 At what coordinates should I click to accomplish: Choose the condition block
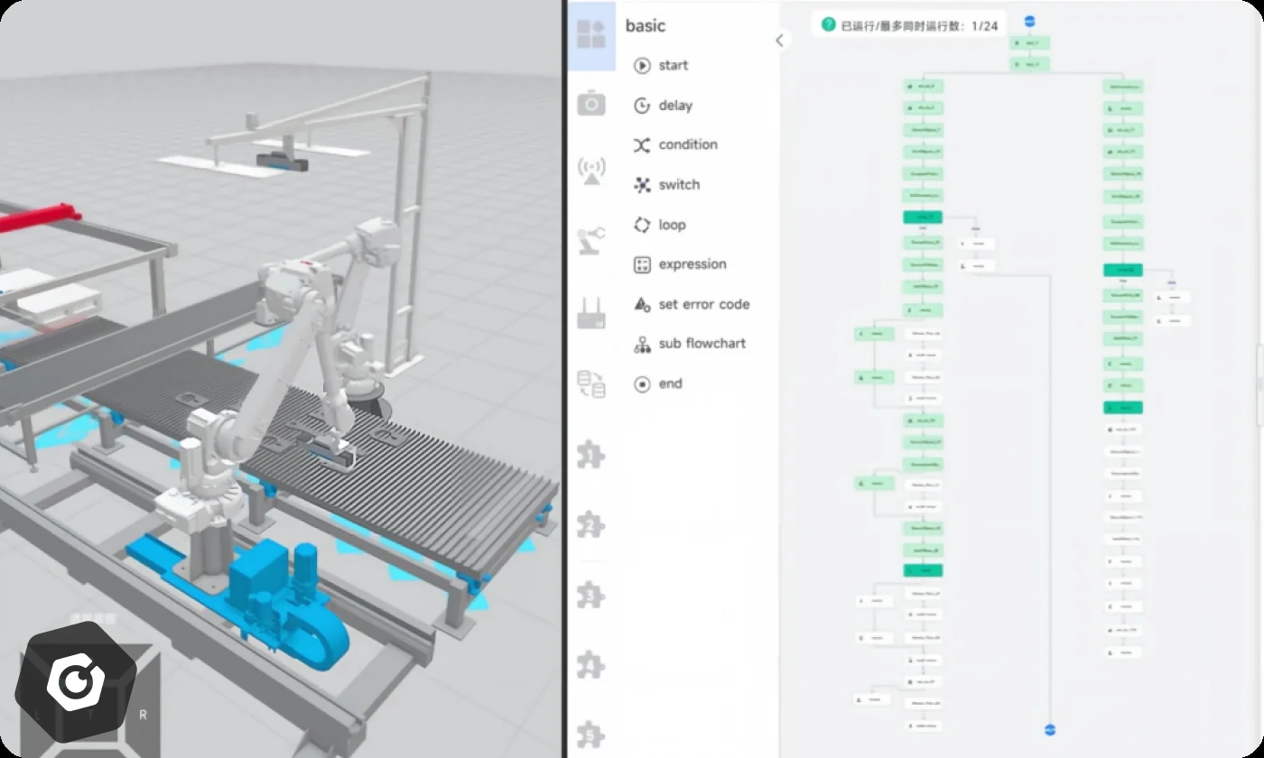click(x=676, y=144)
